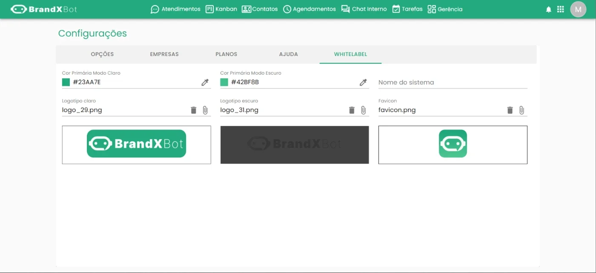Open the Tarefas page
Screen dimensions: 596x273
tap(407, 9)
